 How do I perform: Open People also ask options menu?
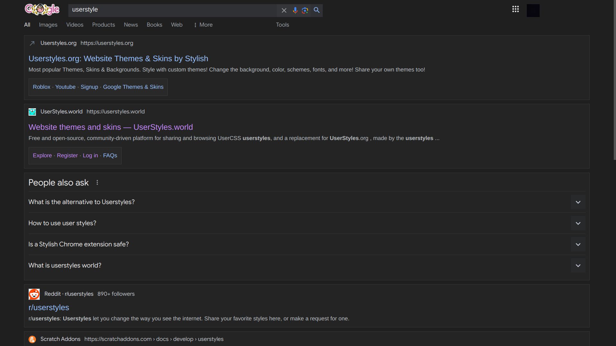97,183
